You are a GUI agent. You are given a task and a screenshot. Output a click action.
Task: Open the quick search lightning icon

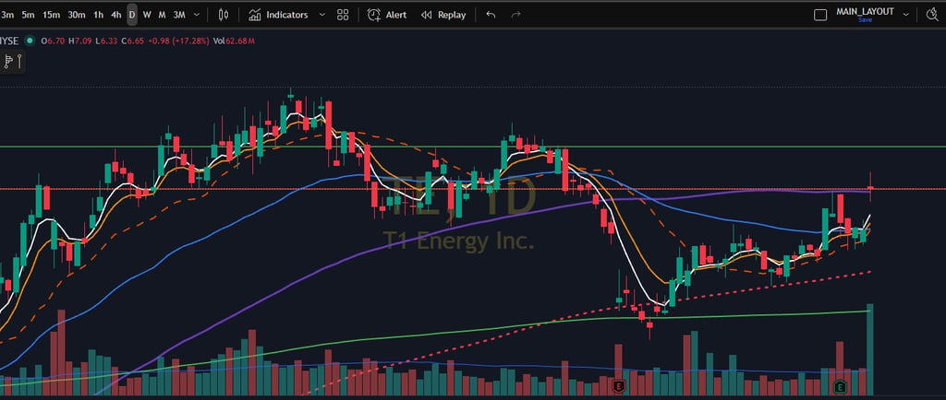(931, 15)
